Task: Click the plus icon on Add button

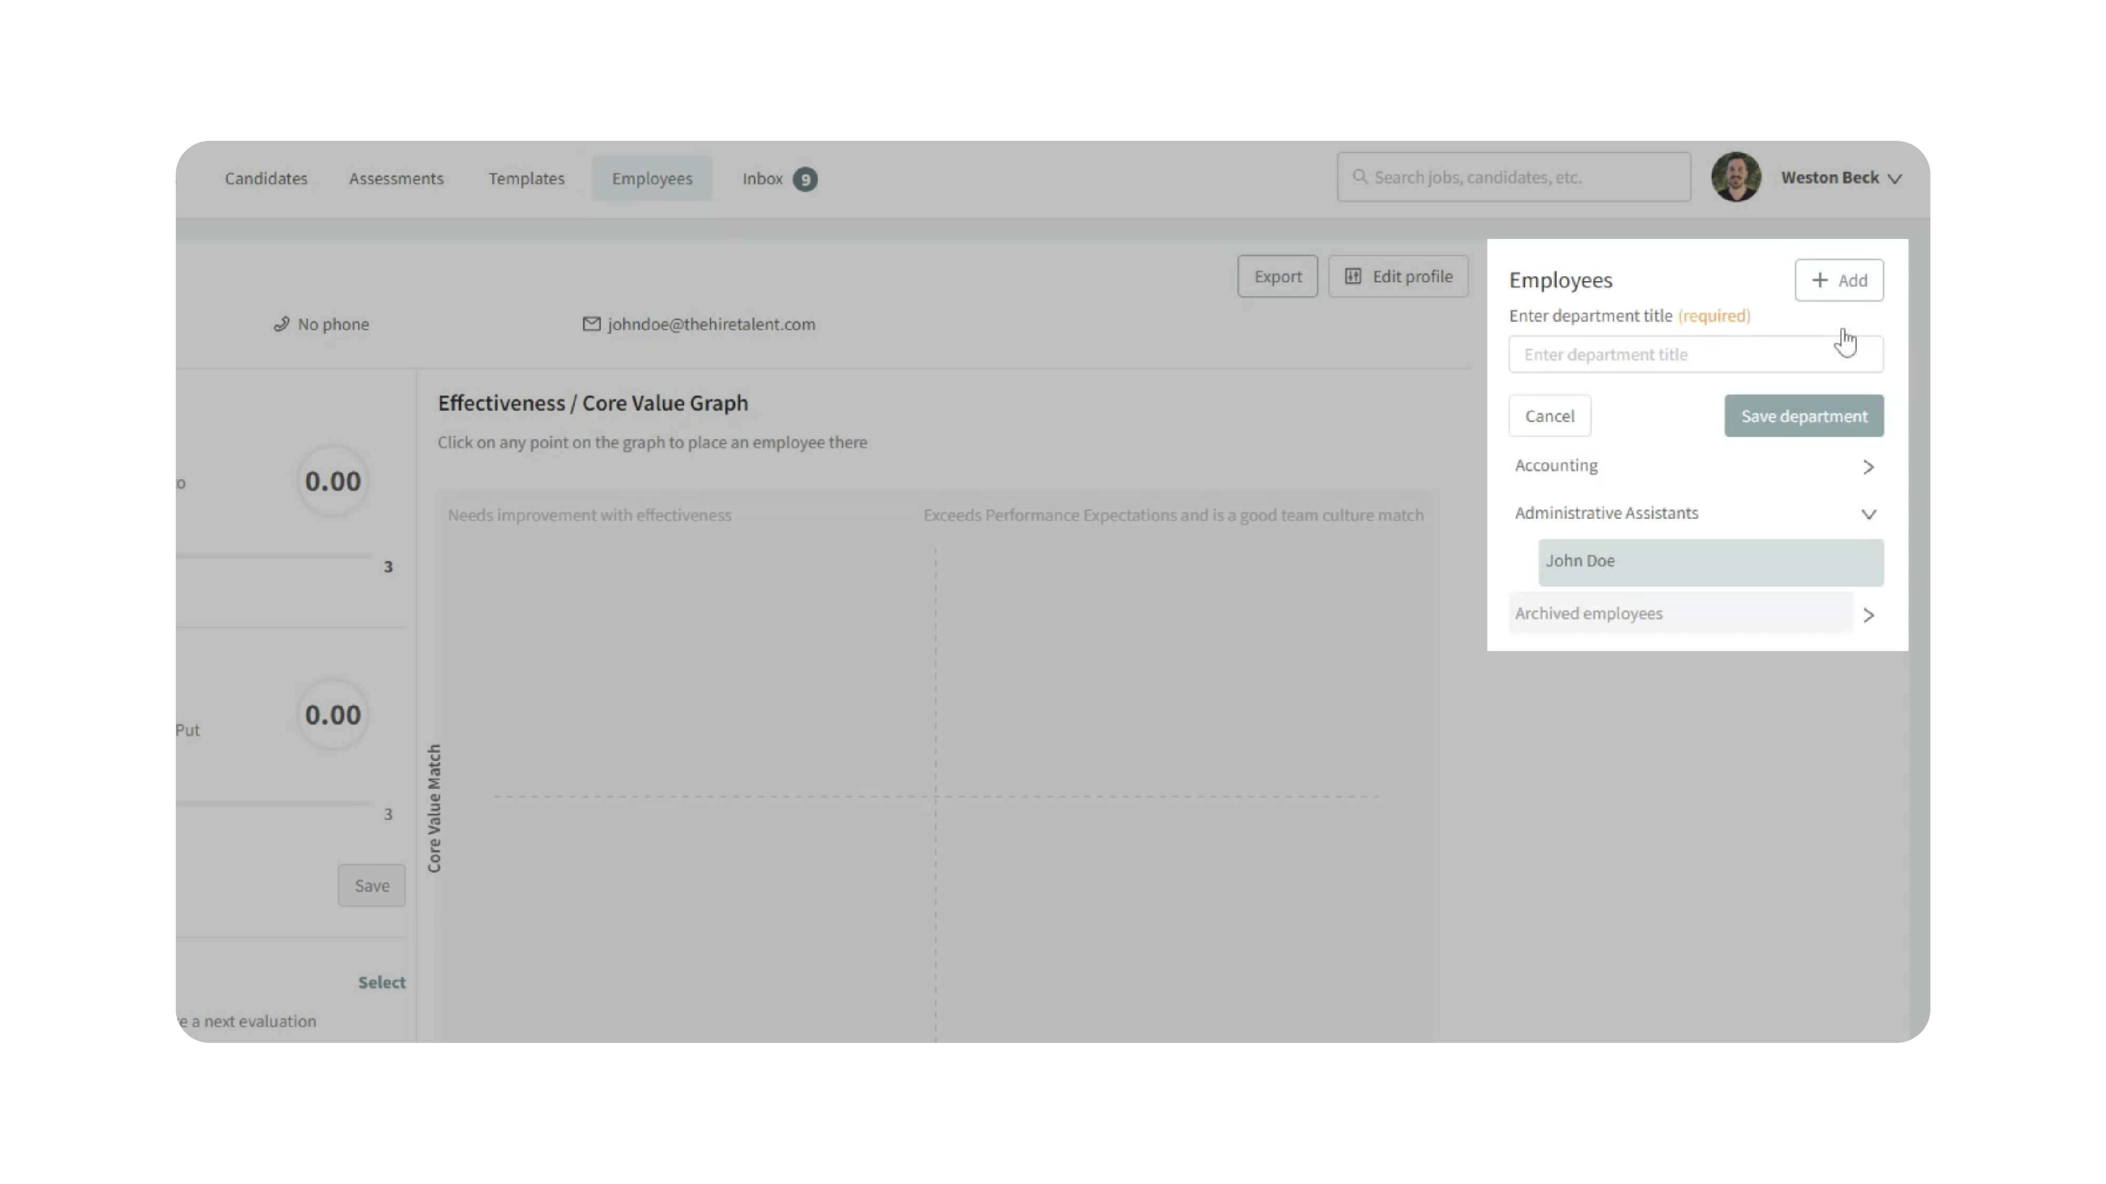Action: tap(1819, 280)
